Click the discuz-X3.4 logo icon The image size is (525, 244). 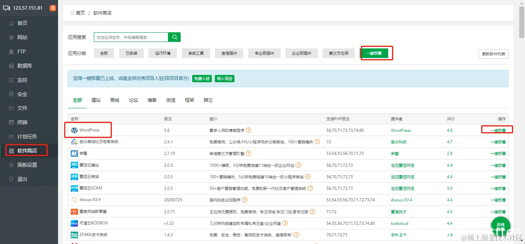coord(74,200)
